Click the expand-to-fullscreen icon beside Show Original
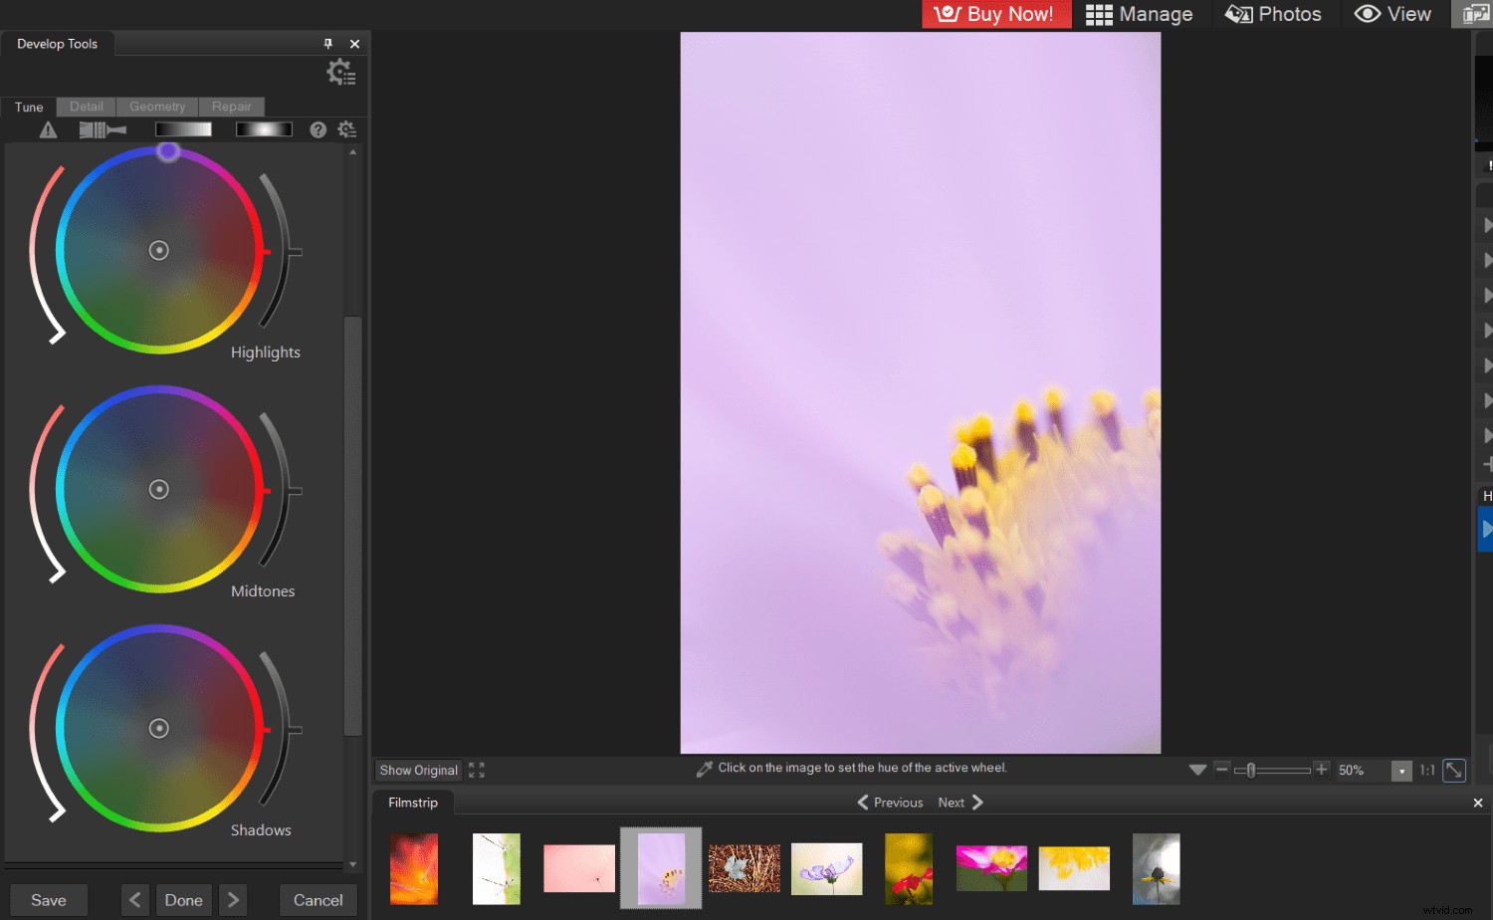 tap(476, 769)
